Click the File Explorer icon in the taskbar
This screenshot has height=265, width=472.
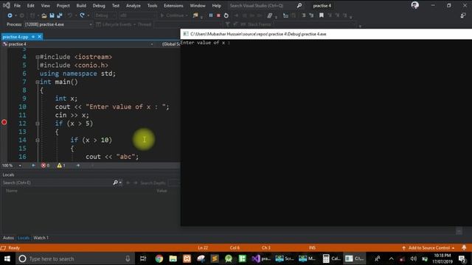click(173, 258)
